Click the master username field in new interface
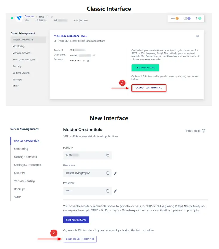 [84, 173]
